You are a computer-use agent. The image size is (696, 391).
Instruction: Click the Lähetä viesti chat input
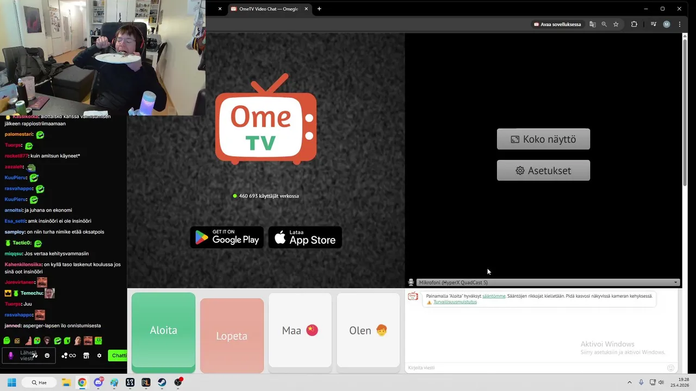pos(28,356)
